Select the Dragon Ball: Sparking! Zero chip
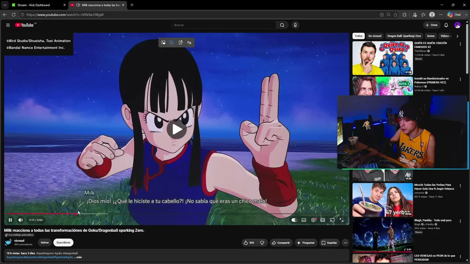The height and width of the screenshot is (264, 470). pyautogui.click(x=404, y=36)
